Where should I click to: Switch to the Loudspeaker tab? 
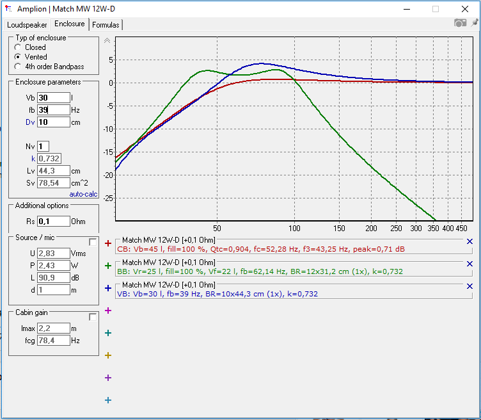click(27, 25)
